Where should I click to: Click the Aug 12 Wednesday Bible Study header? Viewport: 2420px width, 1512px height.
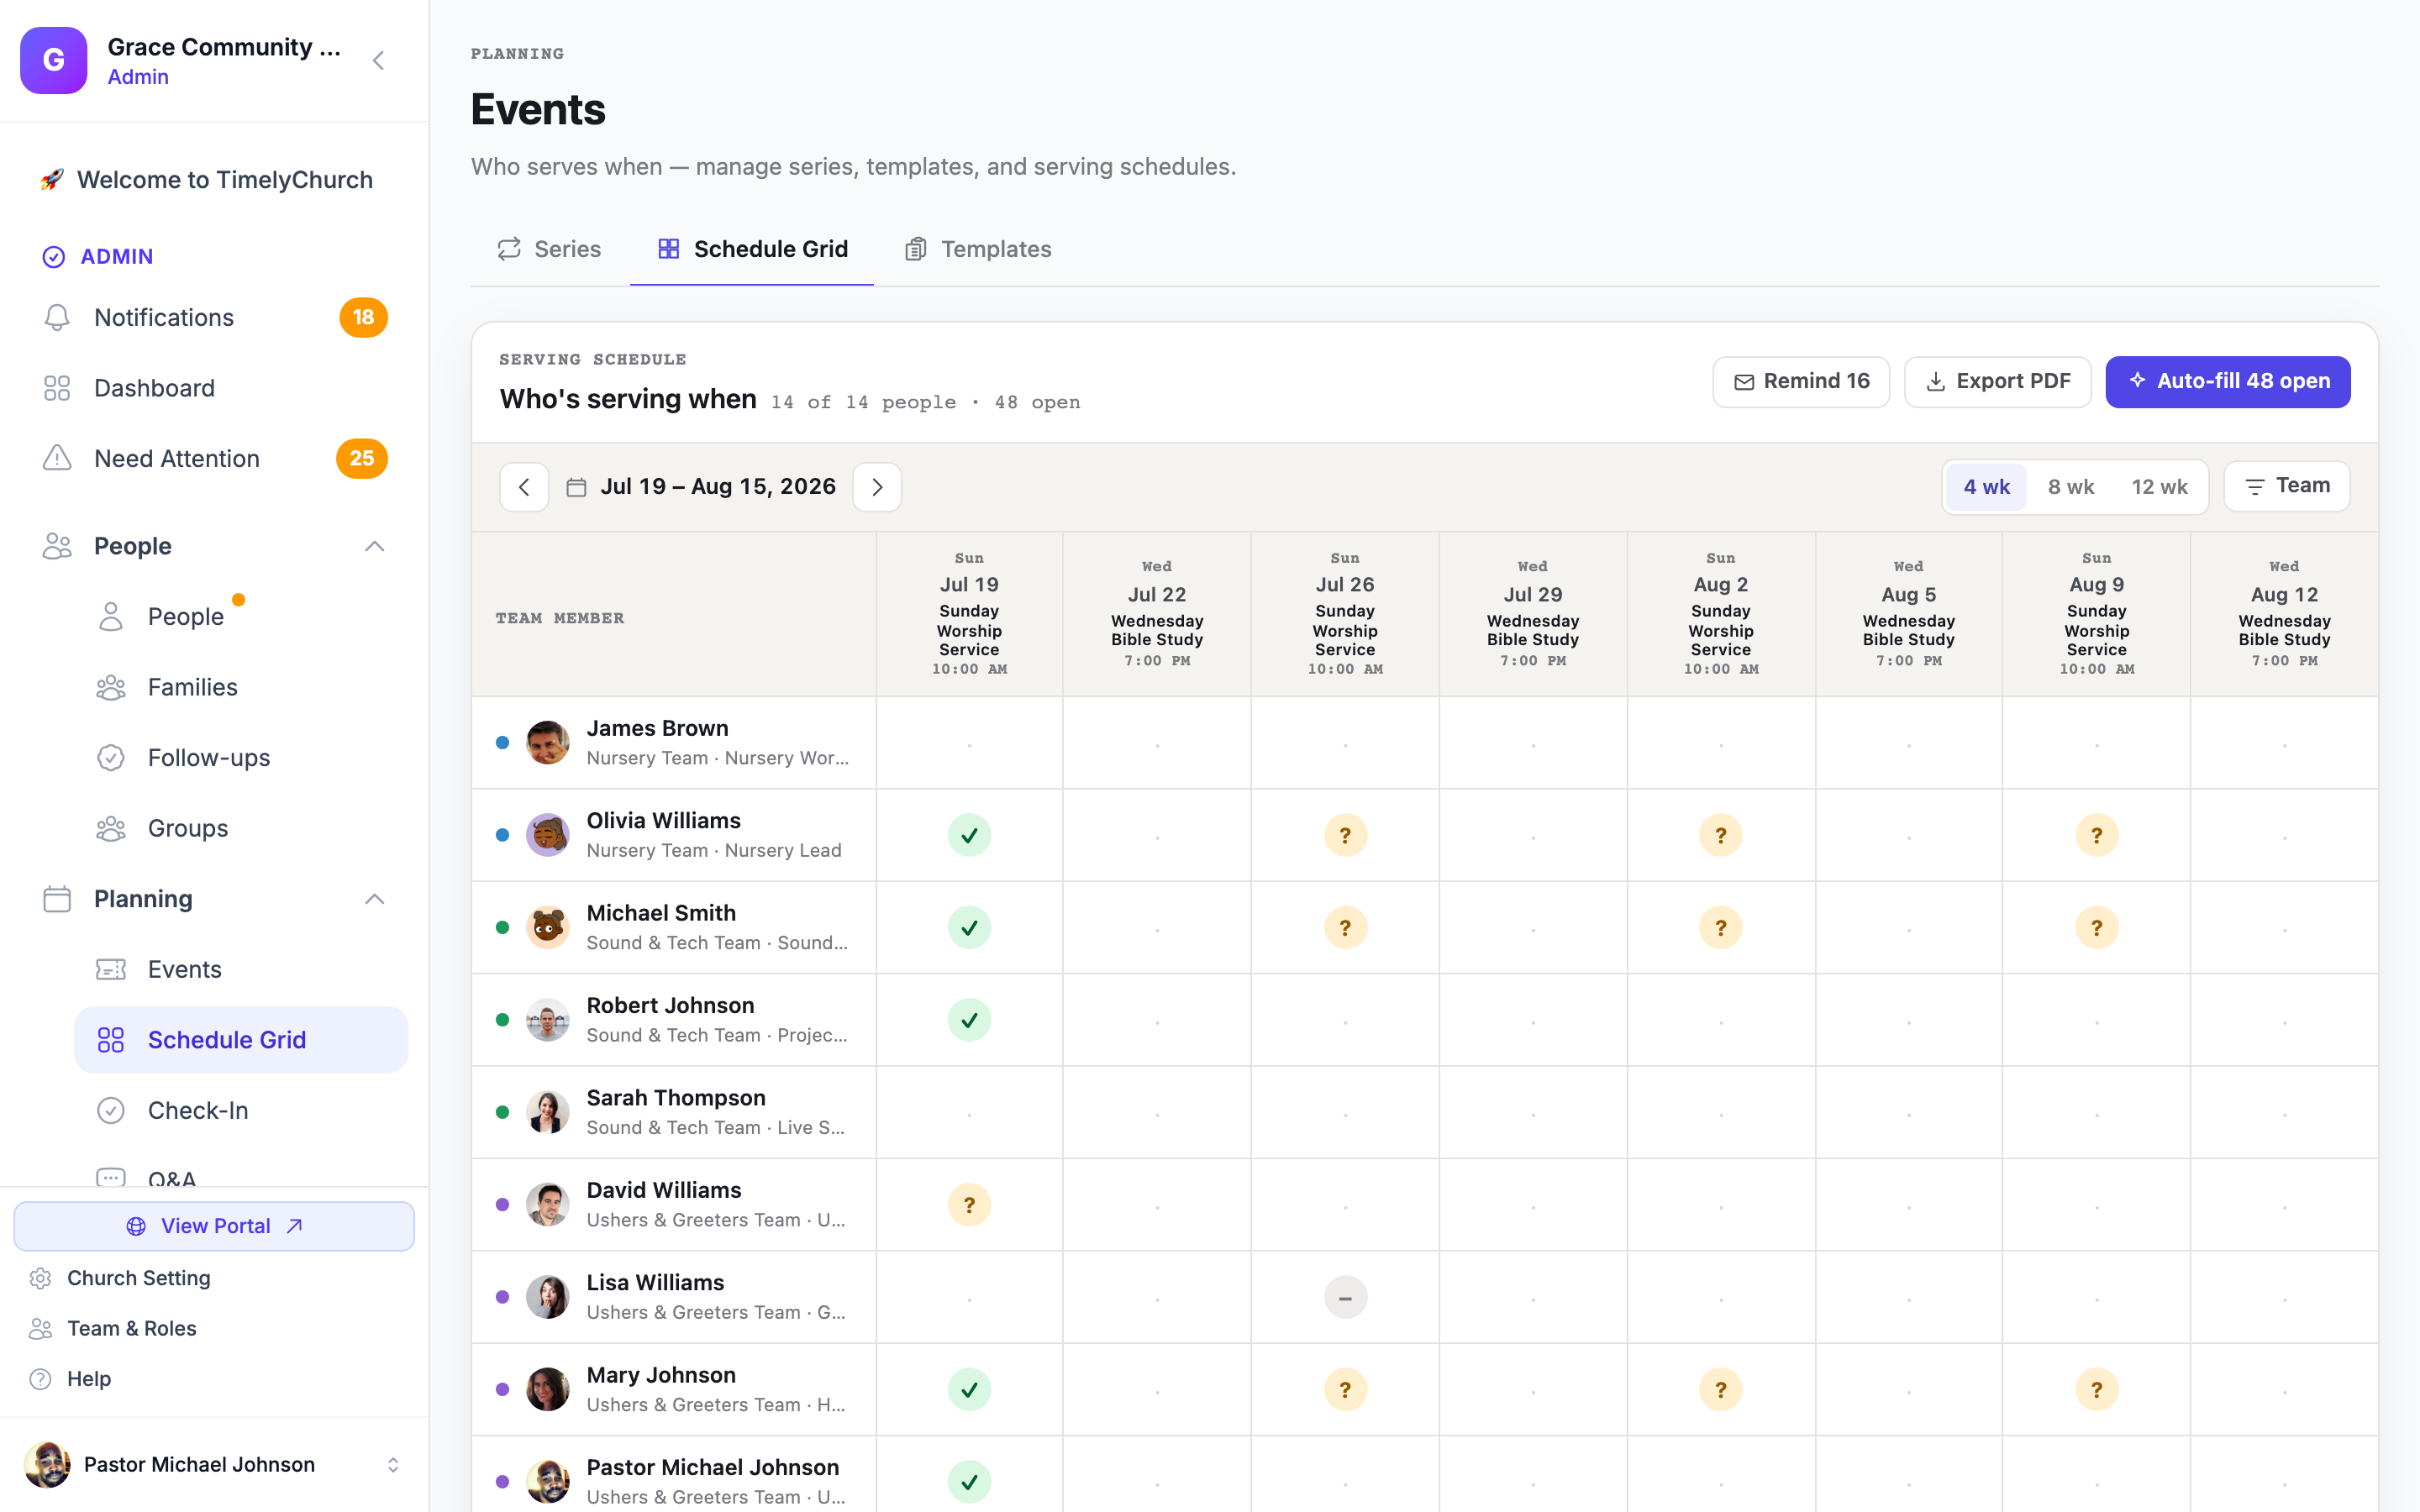tap(2284, 614)
